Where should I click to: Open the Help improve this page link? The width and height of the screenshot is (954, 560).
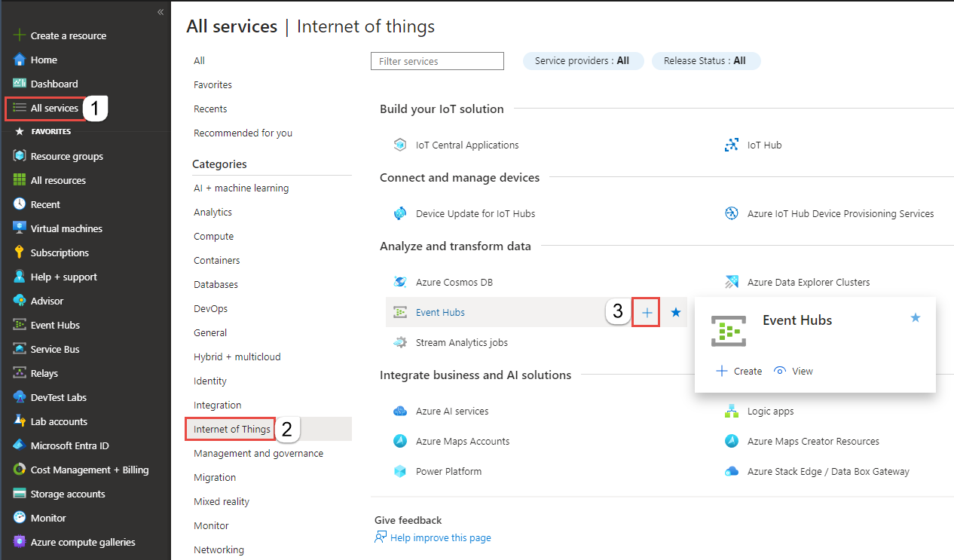tap(440, 537)
